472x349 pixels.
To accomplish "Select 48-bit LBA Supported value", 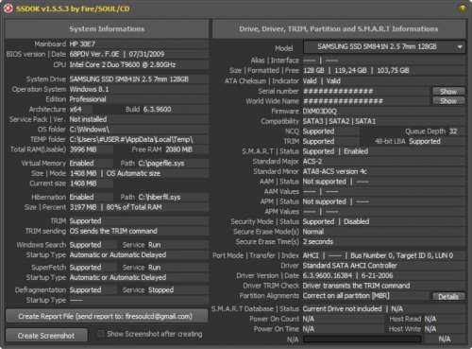I will (x=425, y=142).
